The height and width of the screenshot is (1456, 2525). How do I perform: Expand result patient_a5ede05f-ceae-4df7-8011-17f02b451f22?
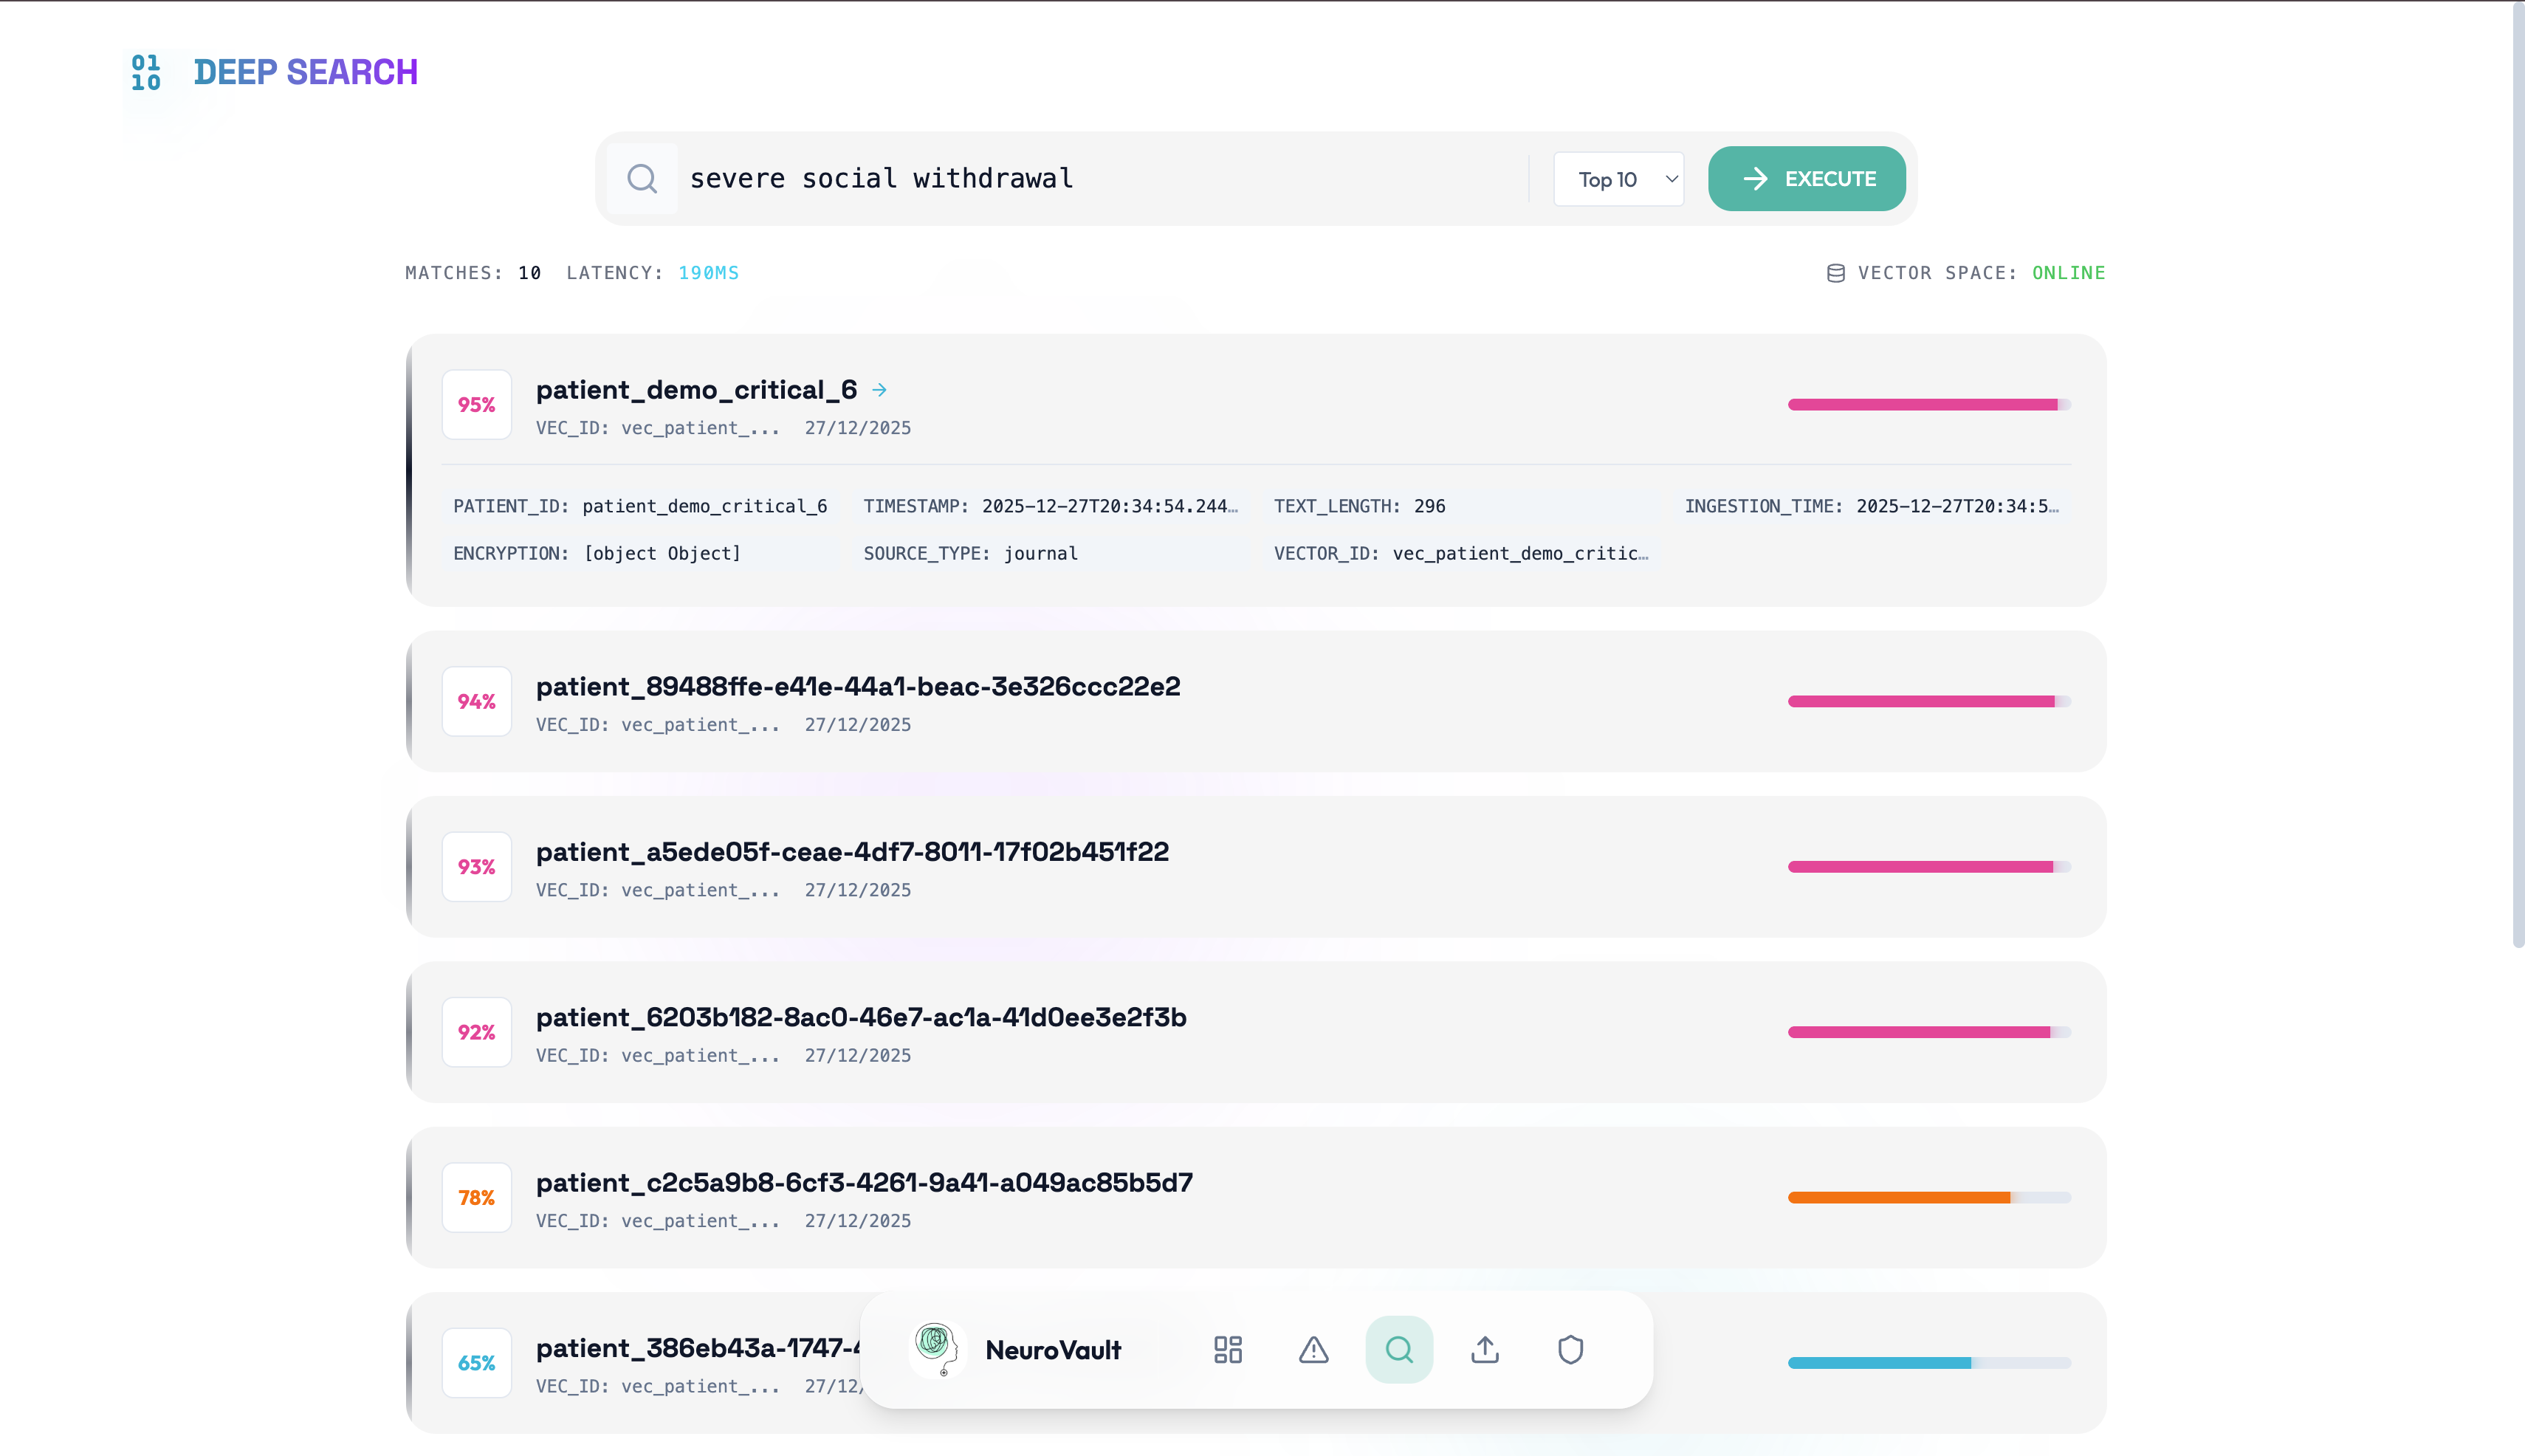(852, 852)
